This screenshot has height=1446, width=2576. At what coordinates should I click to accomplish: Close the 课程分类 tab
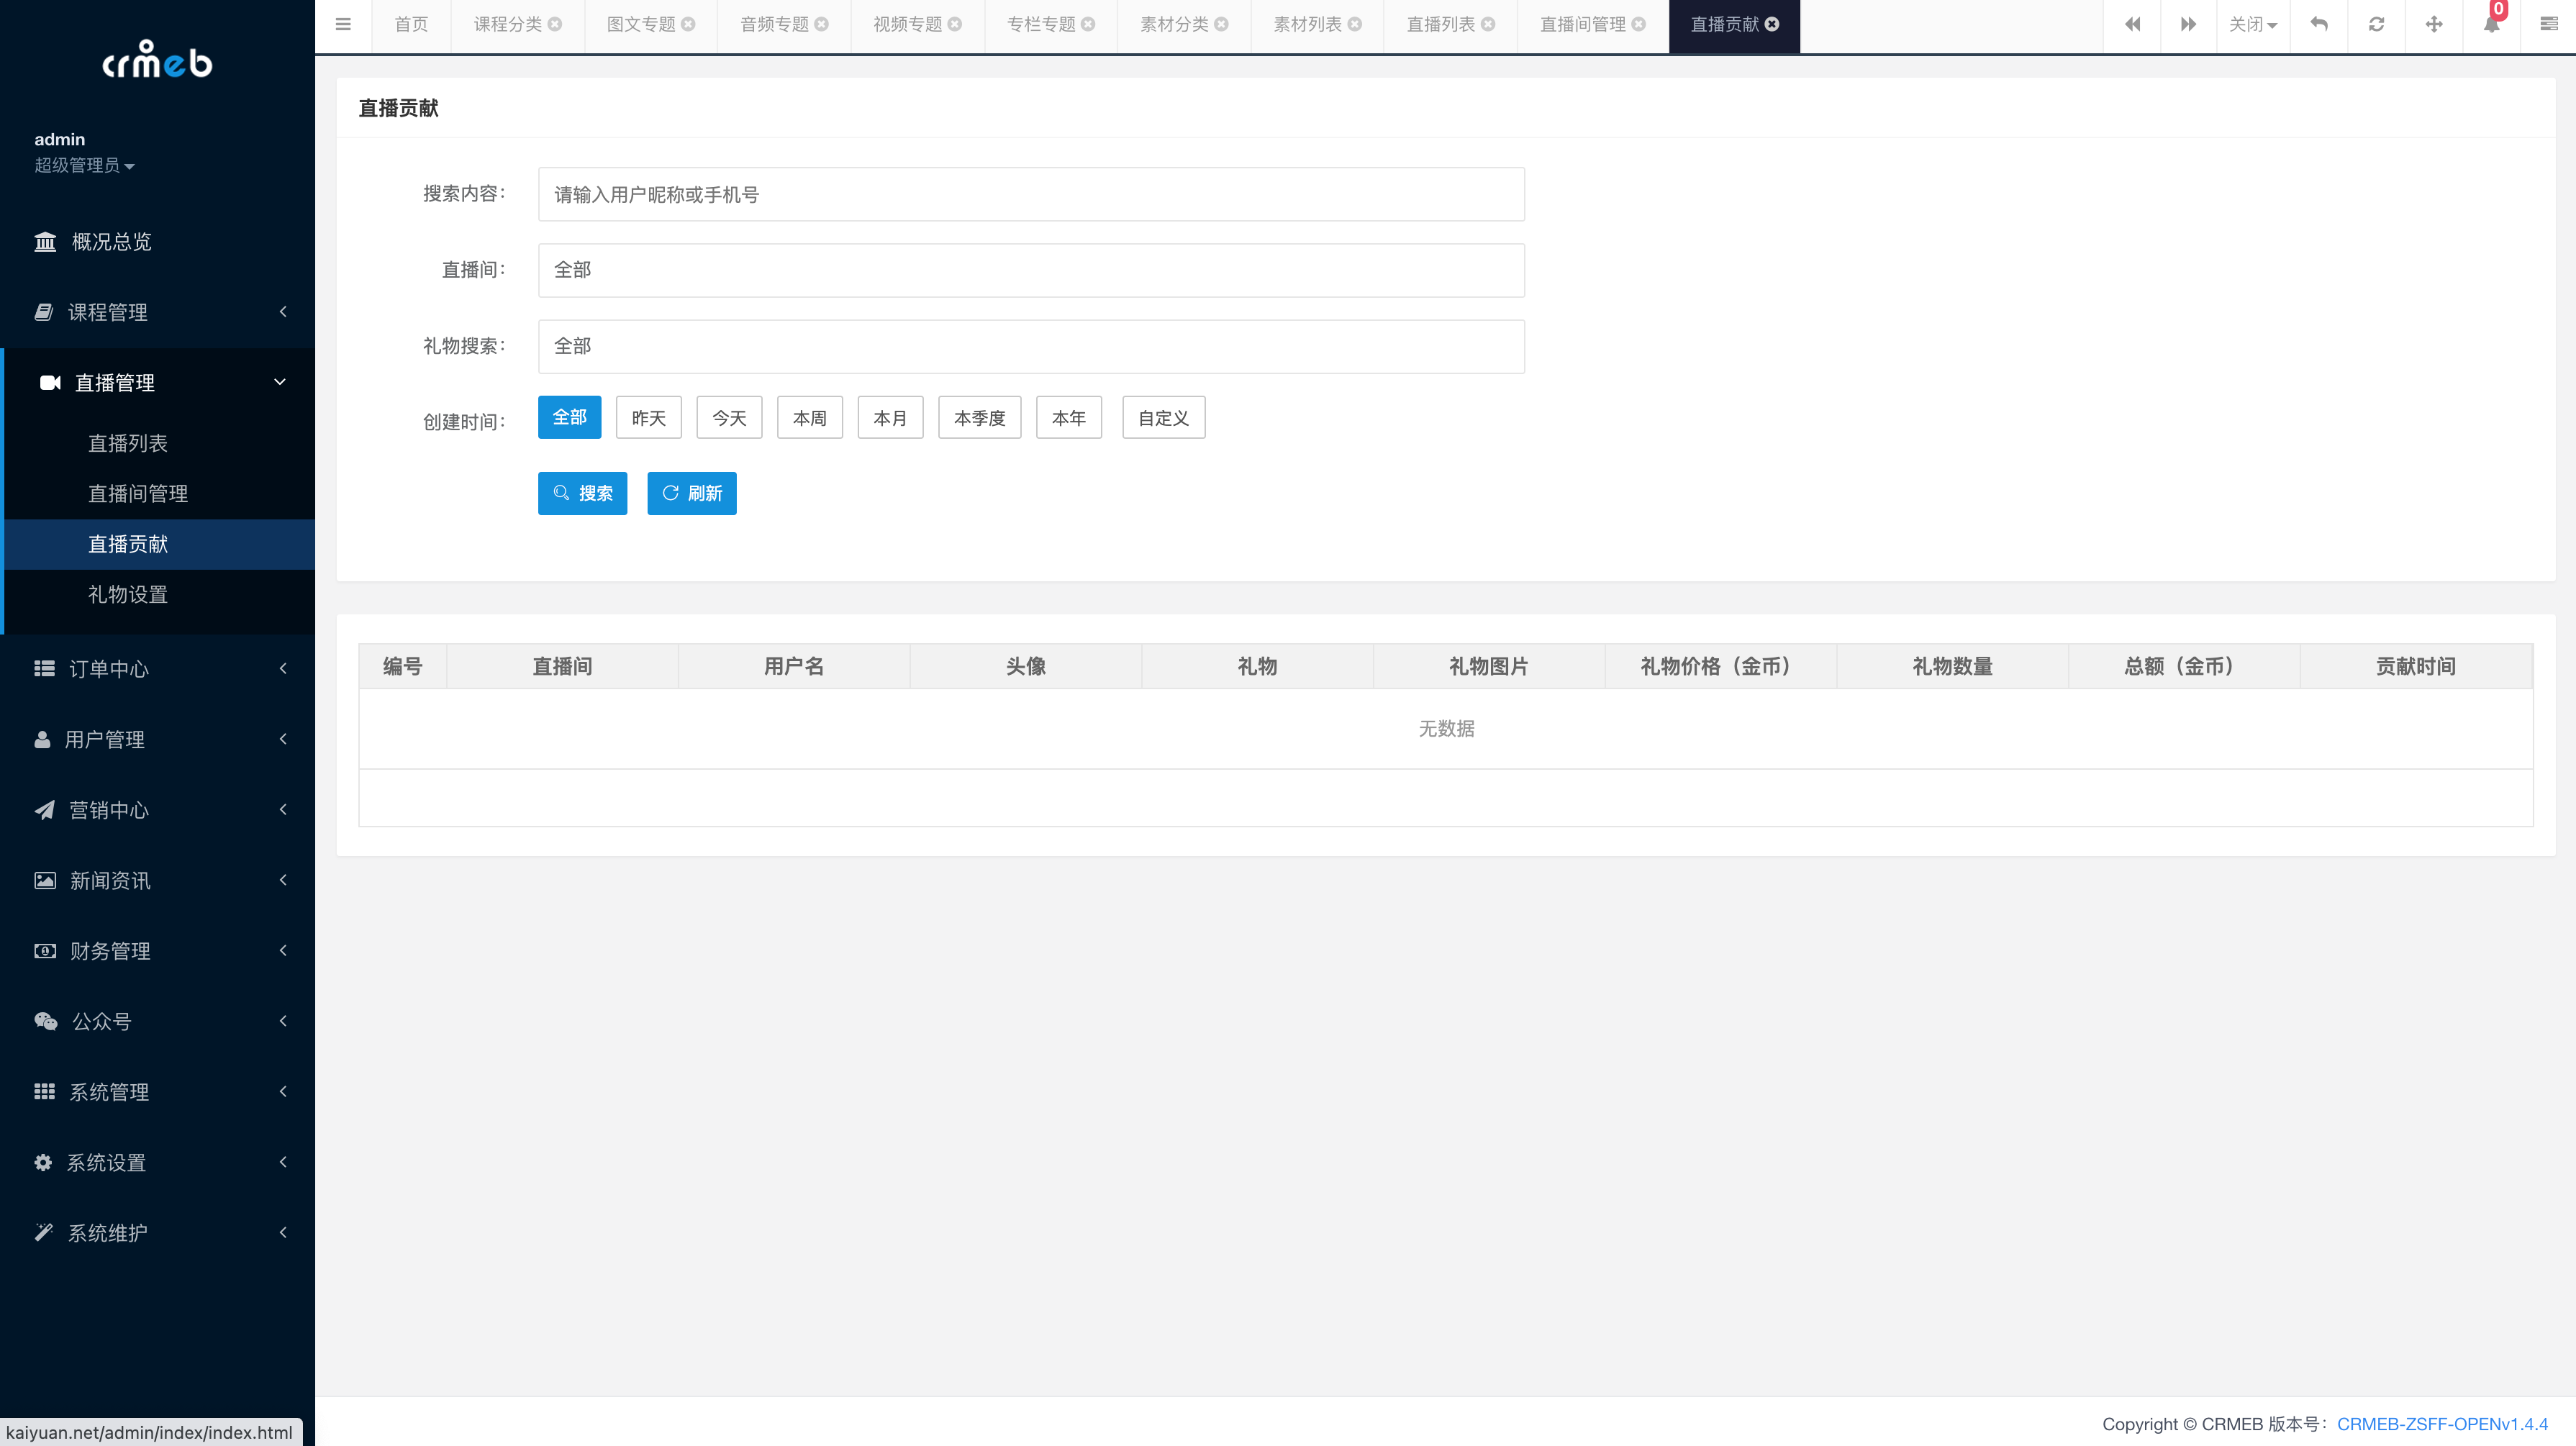click(555, 24)
